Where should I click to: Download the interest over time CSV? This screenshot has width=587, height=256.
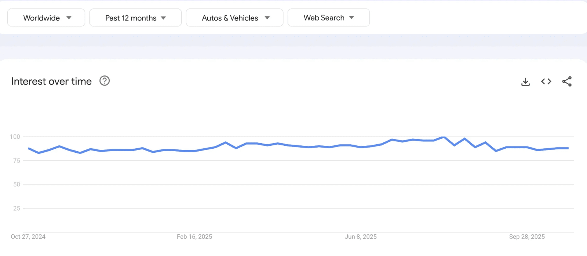coord(525,82)
